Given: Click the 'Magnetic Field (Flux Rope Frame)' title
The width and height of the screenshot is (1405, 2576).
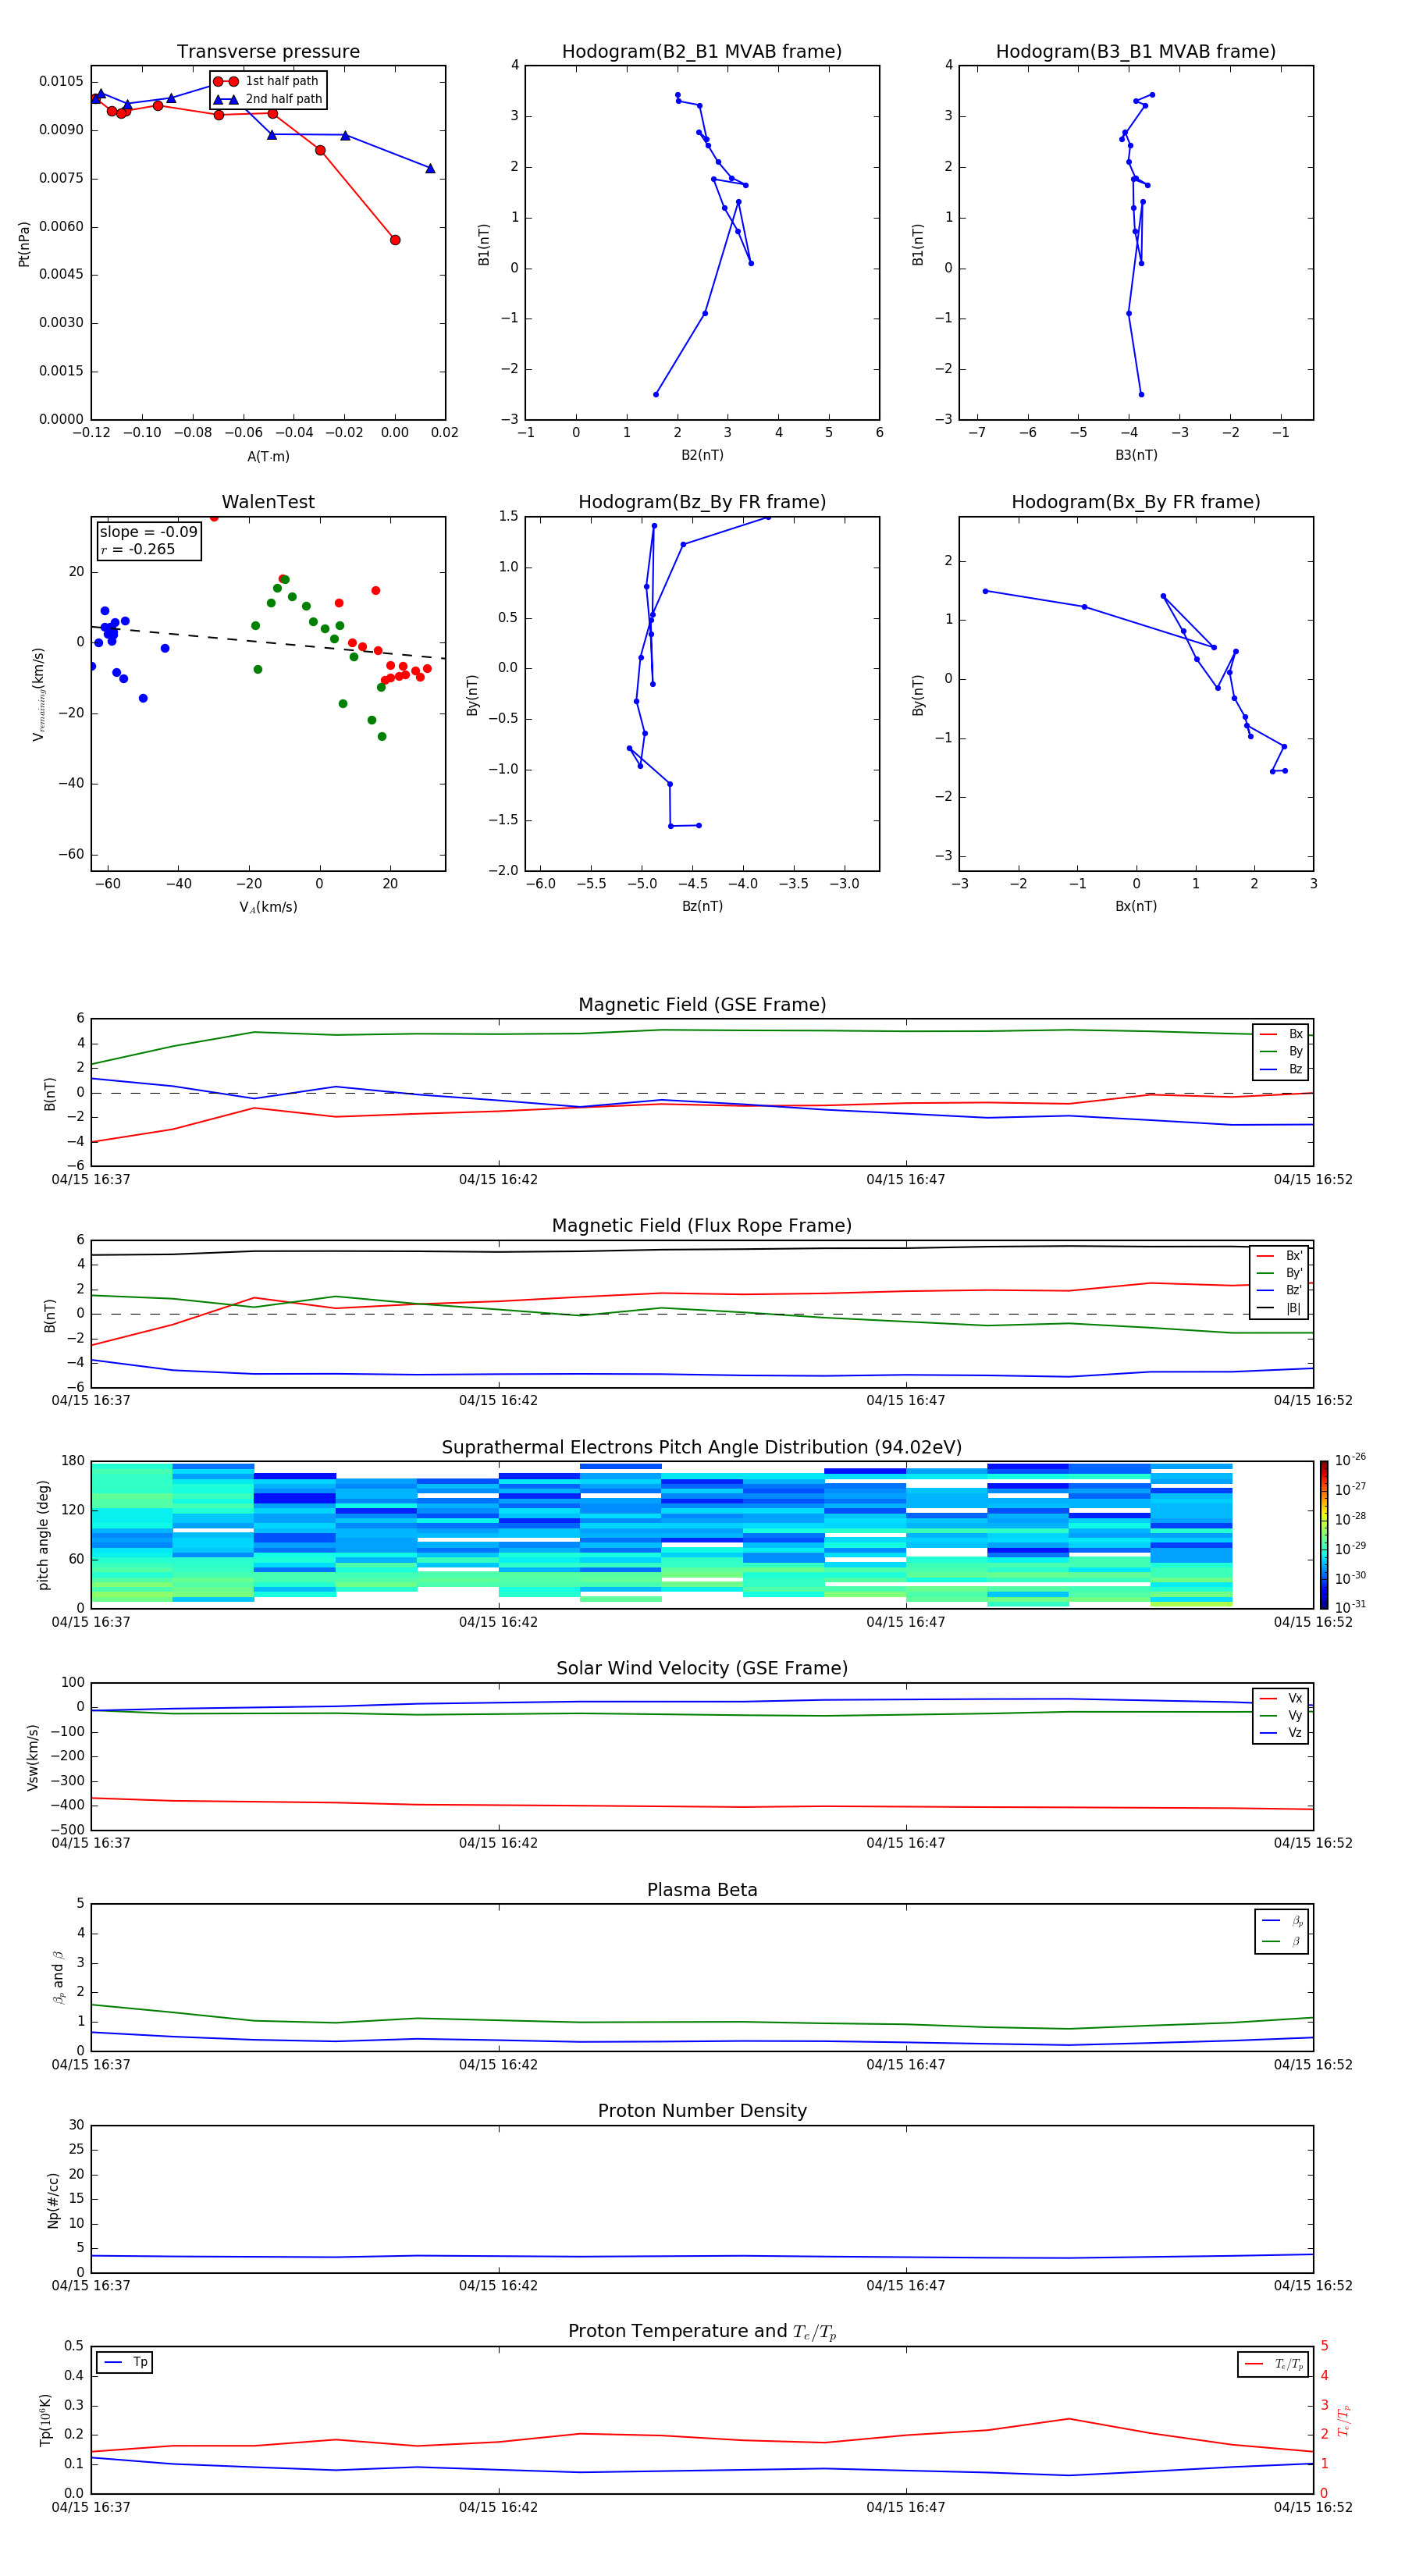Looking at the screenshot, I should pyautogui.click(x=702, y=1226).
